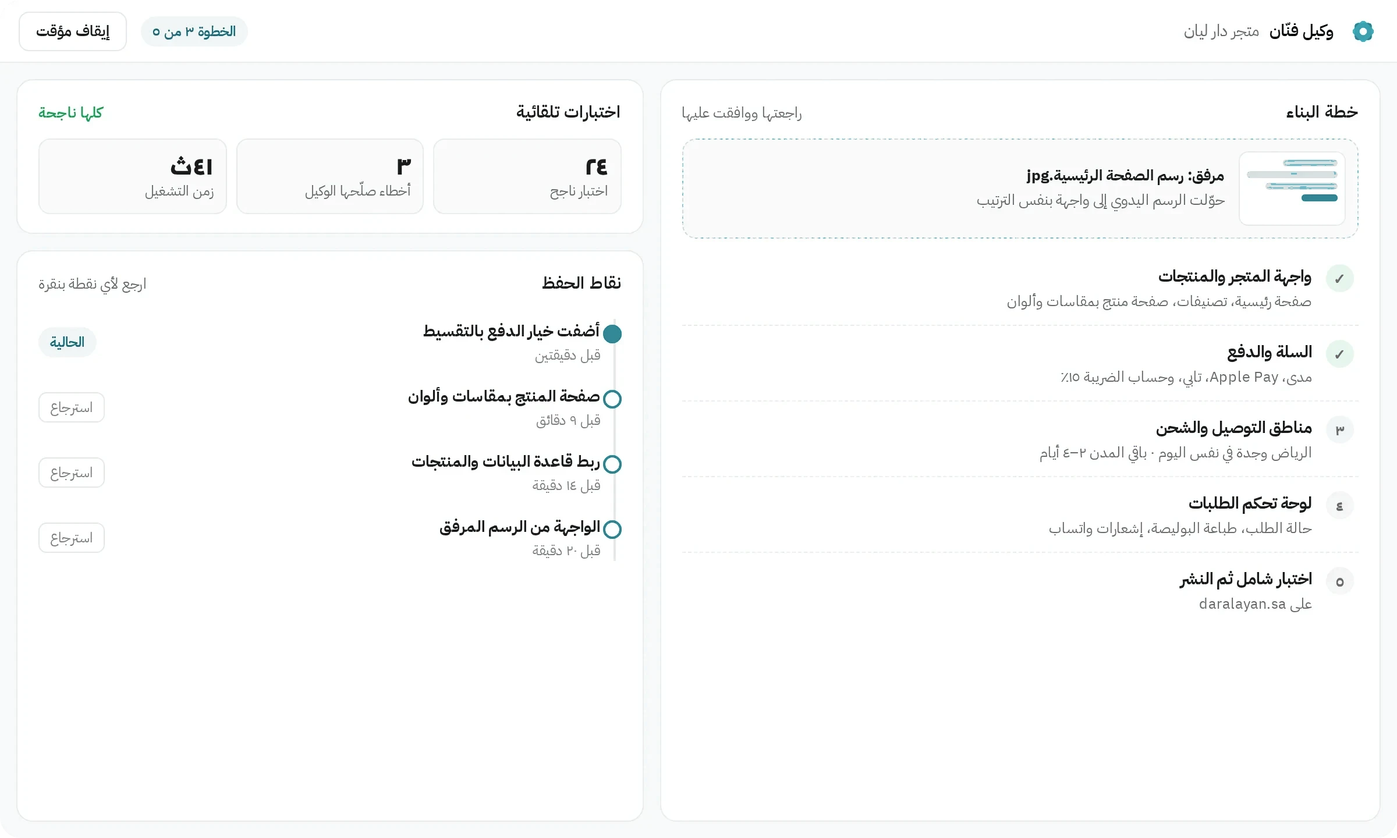The width and height of the screenshot is (1397, 838).
Task: Restore checkpoint الواجهة من الرسم المرفق
Action: pyautogui.click(x=72, y=538)
